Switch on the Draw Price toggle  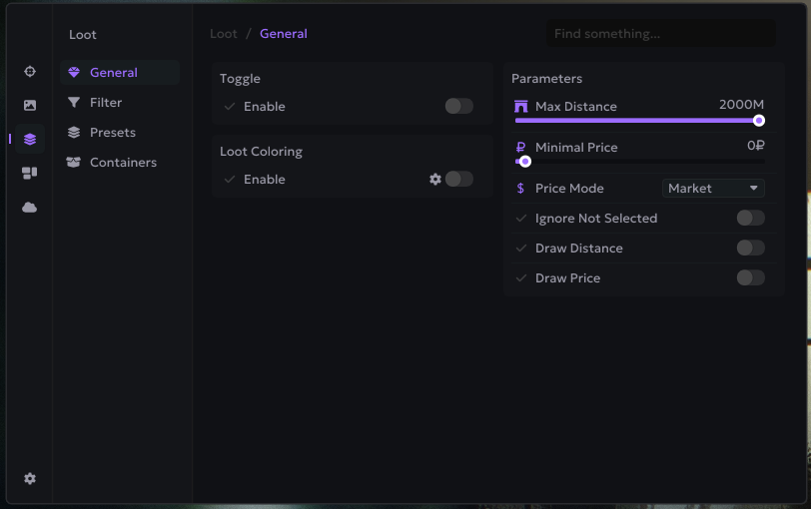tap(750, 278)
